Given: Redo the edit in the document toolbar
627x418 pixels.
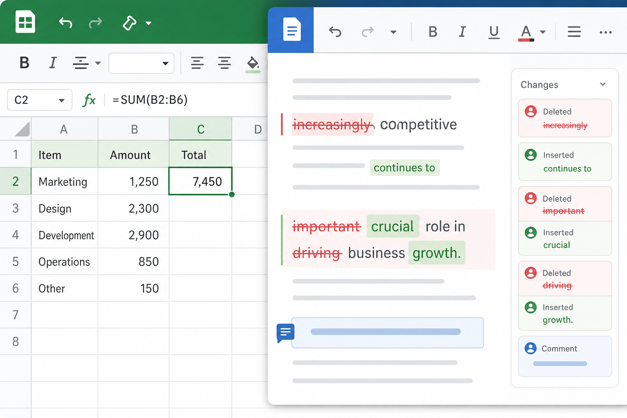Looking at the screenshot, I should 368,32.
